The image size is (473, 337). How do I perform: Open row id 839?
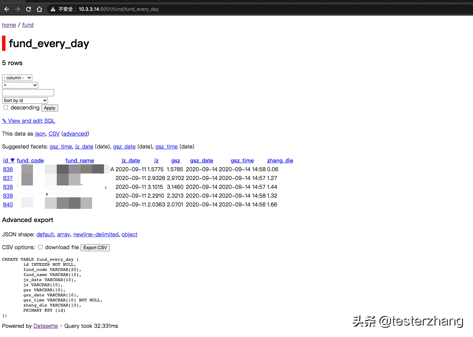tap(8, 196)
